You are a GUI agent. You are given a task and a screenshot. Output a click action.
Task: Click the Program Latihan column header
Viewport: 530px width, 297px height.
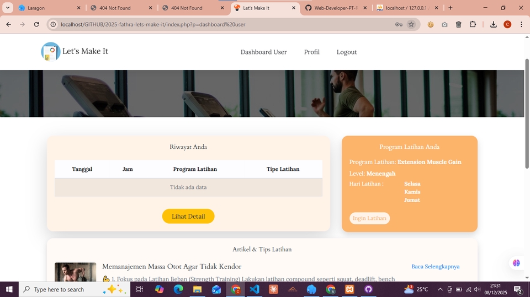195,169
